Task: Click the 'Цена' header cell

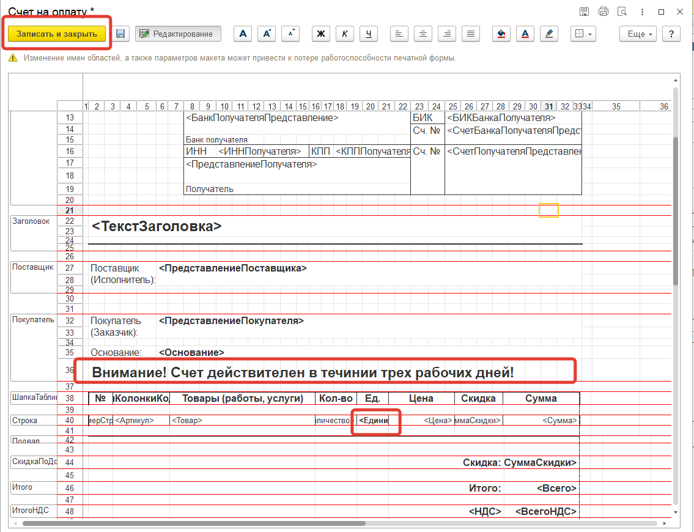Action: click(x=421, y=398)
